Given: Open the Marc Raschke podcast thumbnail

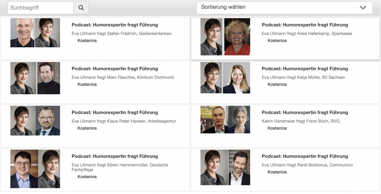Looking at the screenshot, I should click(x=35, y=78).
